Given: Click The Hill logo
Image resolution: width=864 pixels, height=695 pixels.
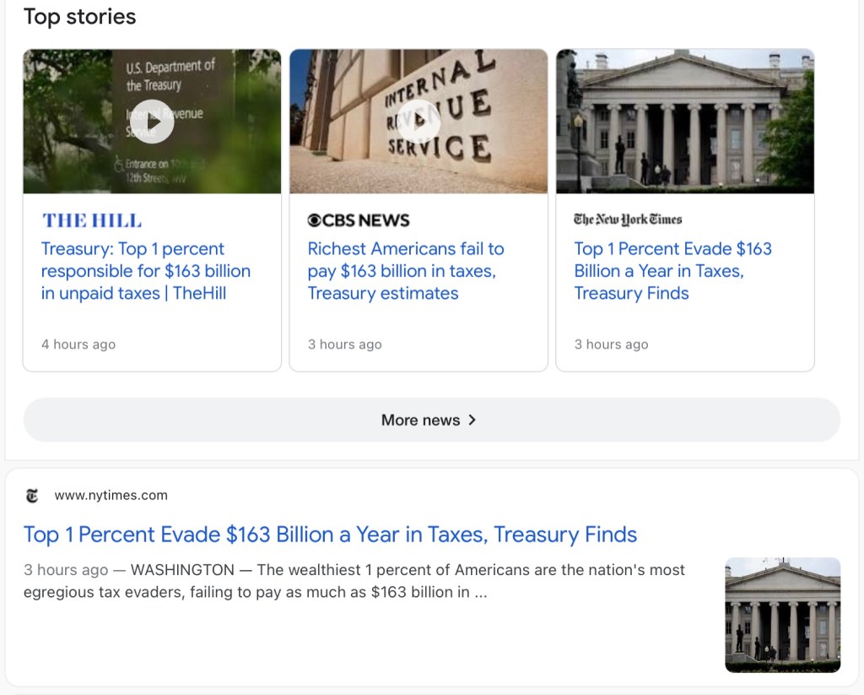Looking at the screenshot, I should 92,221.
